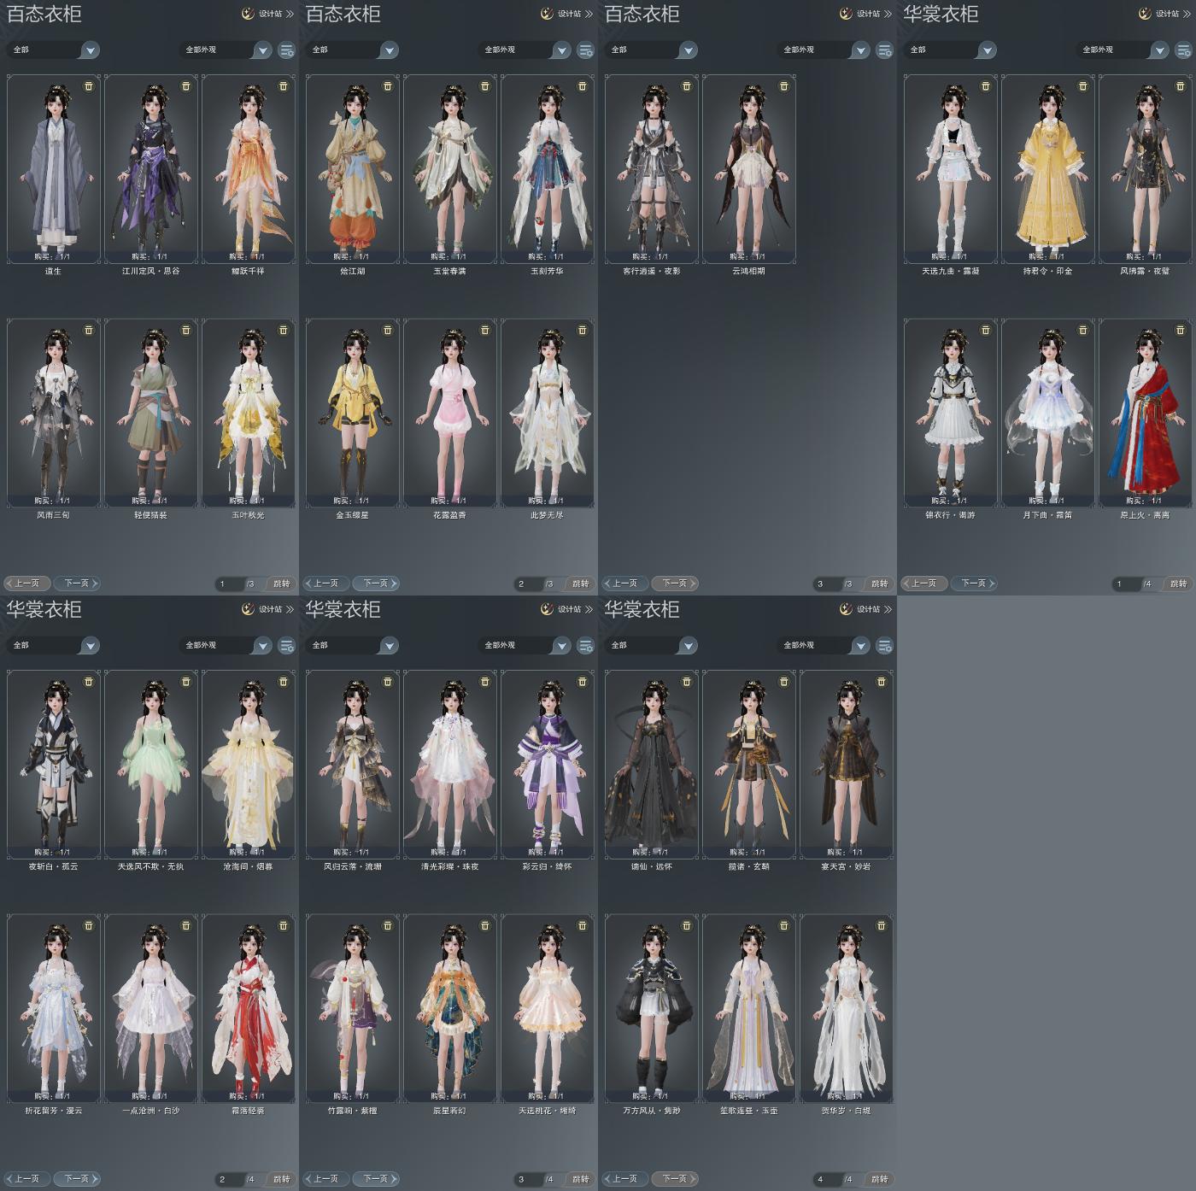Click page number field showing 2 of 4
This screenshot has height=1191, width=1196.
pyautogui.click(x=229, y=1179)
